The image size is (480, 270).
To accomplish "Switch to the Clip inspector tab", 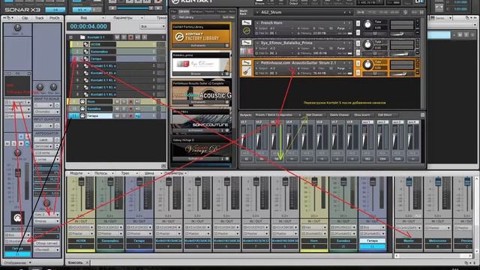I will 25,18.
